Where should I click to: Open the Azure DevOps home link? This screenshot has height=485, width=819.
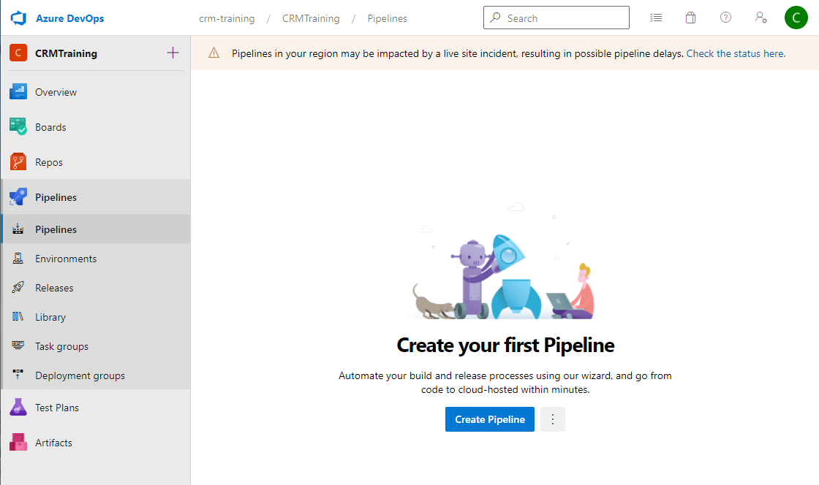pos(69,18)
